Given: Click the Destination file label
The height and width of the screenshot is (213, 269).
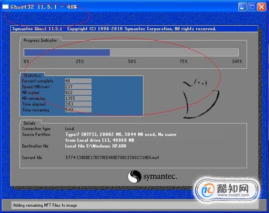Looking at the screenshot, I should [35, 146].
